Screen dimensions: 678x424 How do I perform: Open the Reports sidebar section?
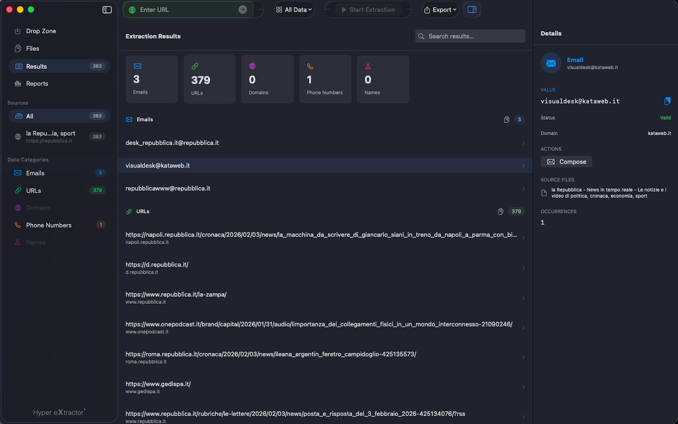point(37,84)
